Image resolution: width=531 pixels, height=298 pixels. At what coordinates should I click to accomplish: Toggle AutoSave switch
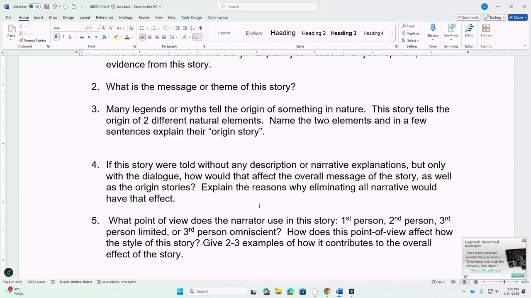click(x=34, y=7)
